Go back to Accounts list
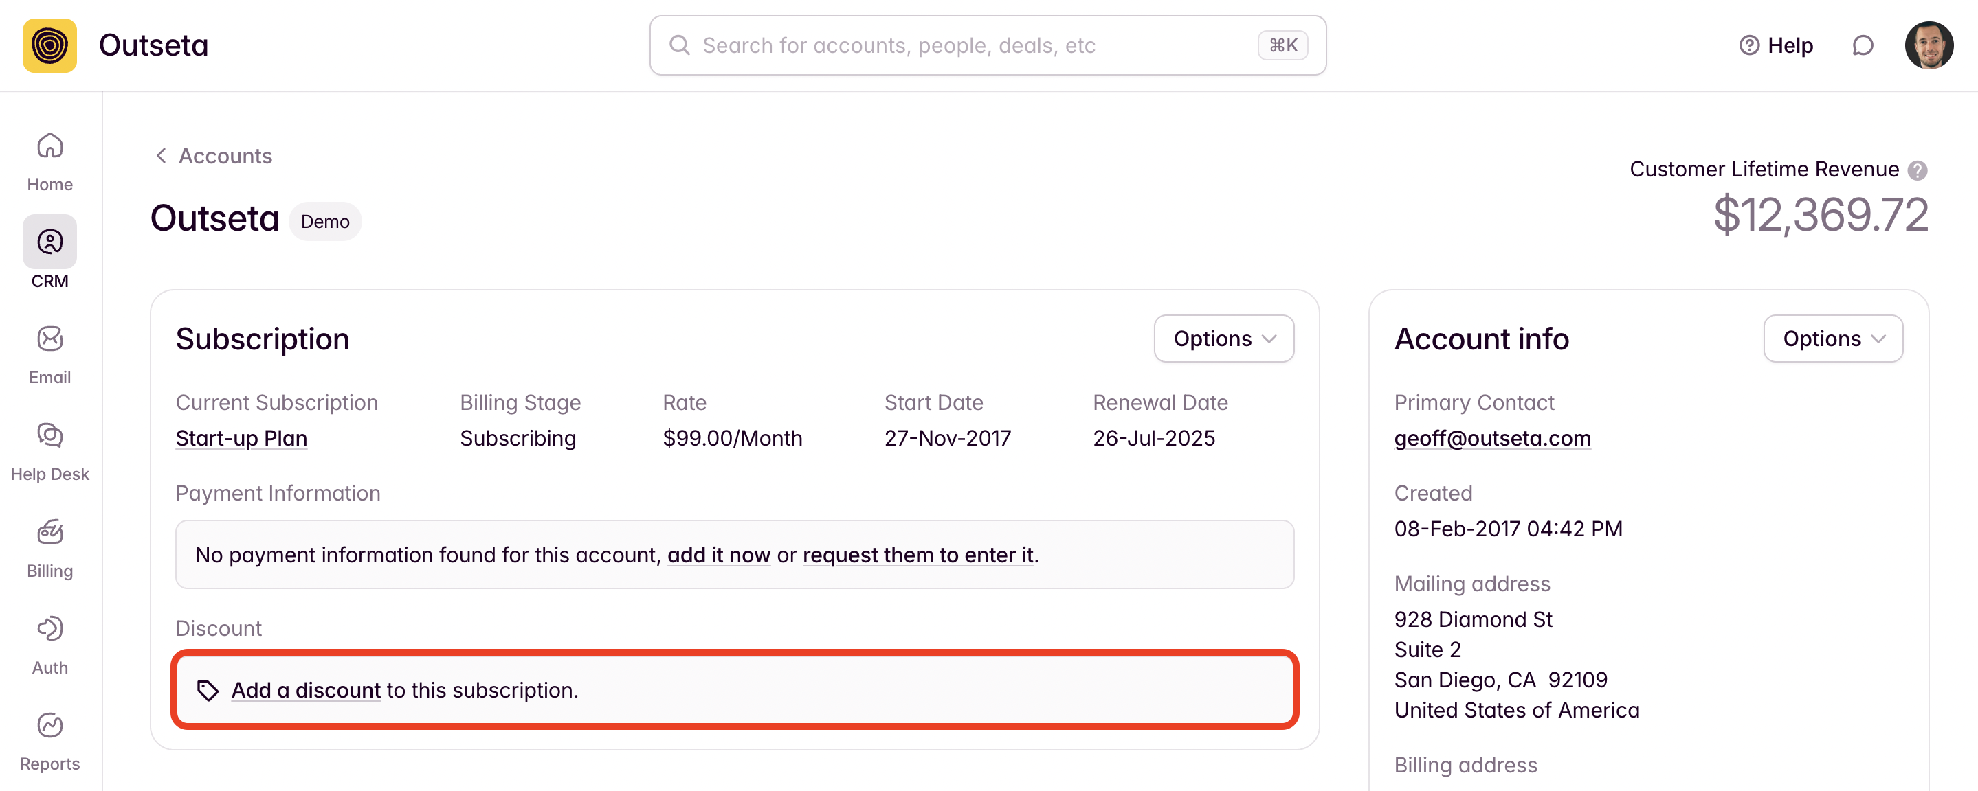1978x791 pixels. pos(214,156)
